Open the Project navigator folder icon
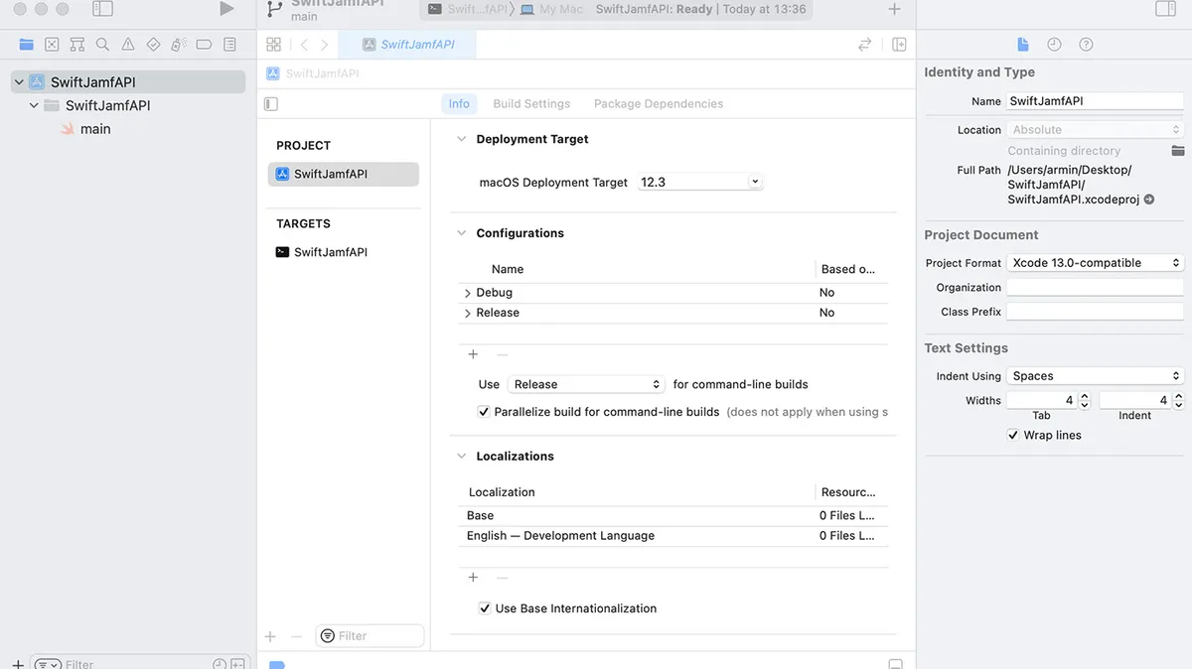 26,44
